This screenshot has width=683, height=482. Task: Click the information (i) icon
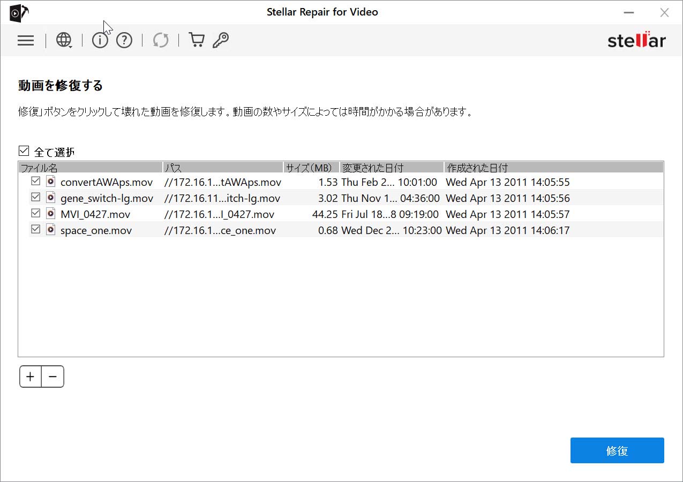pyautogui.click(x=100, y=40)
